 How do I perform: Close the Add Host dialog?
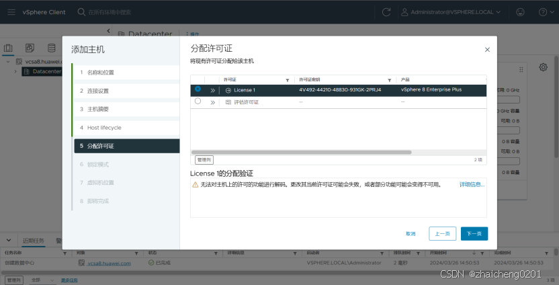(487, 50)
